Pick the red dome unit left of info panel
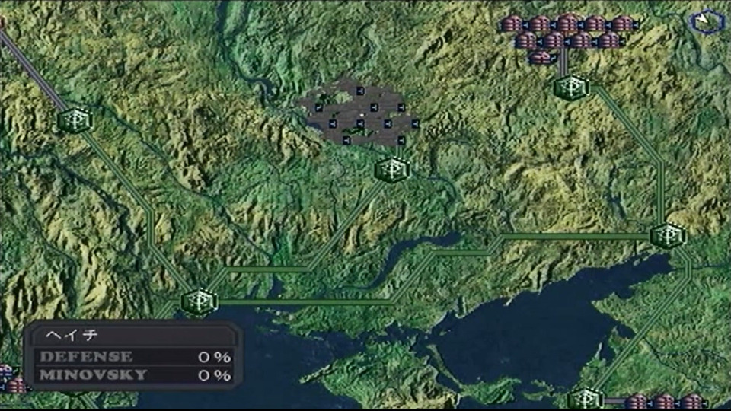 pos(16,386)
